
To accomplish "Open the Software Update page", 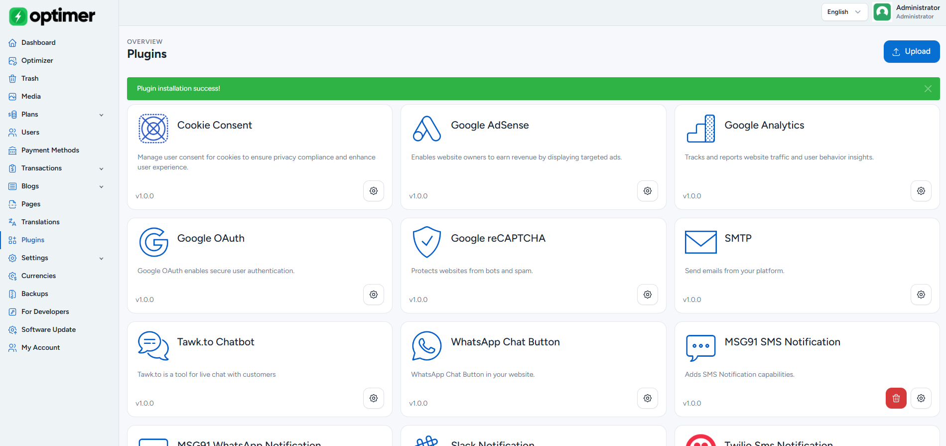I will [x=48, y=329].
